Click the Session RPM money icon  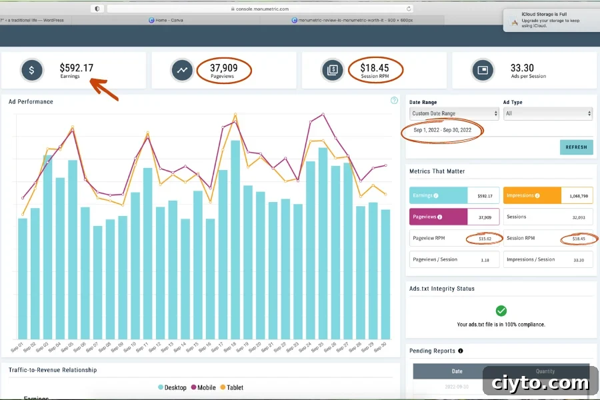click(333, 71)
